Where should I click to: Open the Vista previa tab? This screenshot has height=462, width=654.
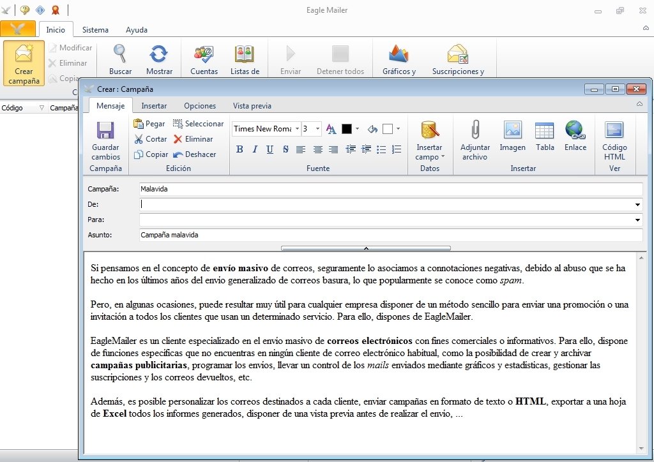(252, 106)
